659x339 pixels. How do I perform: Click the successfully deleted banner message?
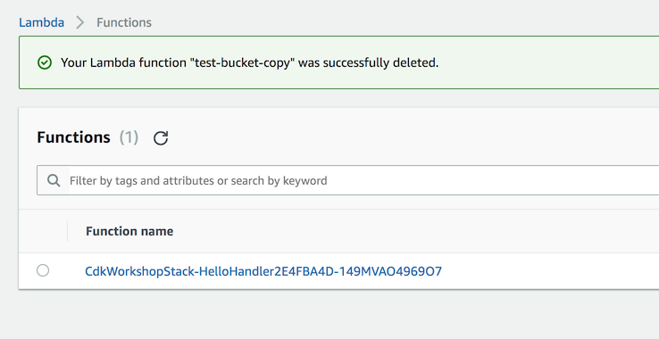tap(250, 62)
